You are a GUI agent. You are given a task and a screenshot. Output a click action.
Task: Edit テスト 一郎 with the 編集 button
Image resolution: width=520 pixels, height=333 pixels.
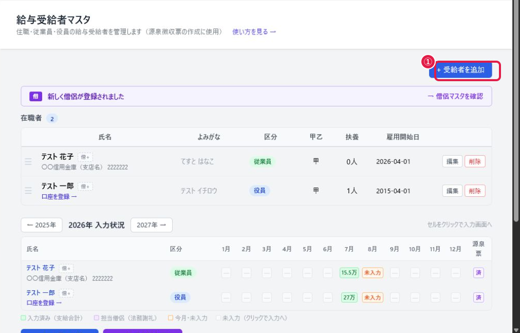pos(452,191)
